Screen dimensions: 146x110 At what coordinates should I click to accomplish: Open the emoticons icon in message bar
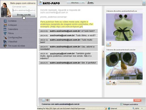coord(44,100)
